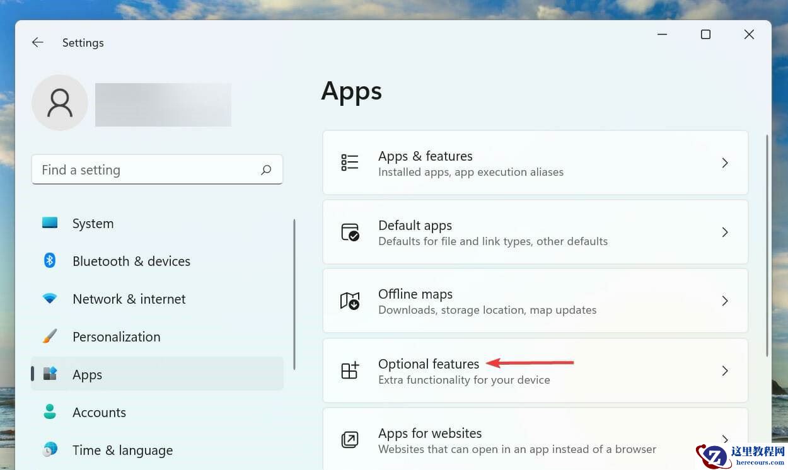This screenshot has width=788, height=470.
Task: Click the Apps page heading
Action: pyautogui.click(x=351, y=91)
